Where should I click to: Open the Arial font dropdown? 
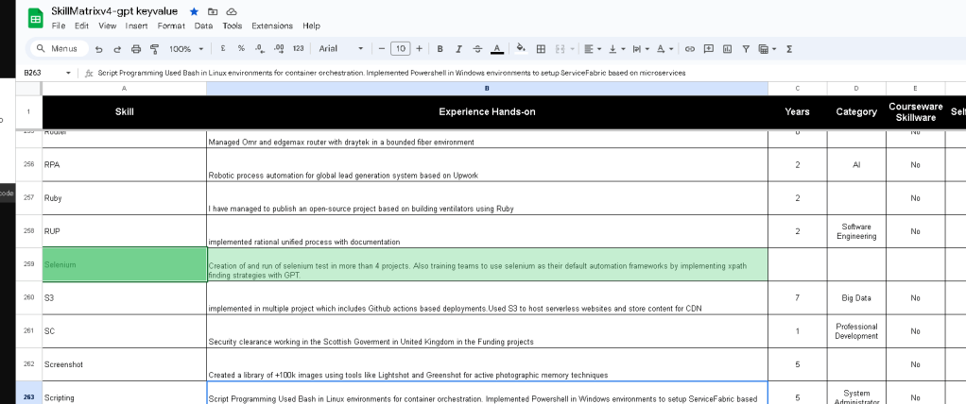pos(341,48)
